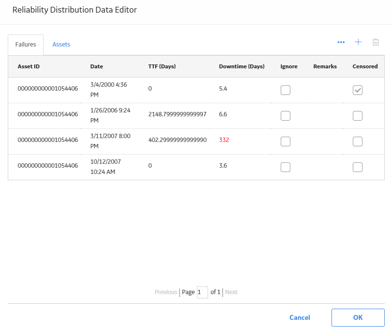Click the Censored column header
This screenshot has width=392, height=330.
coord(365,66)
